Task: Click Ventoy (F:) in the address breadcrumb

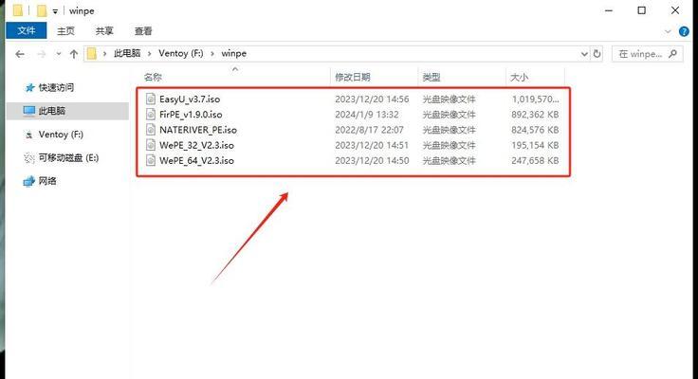Action: pyautogui.click(x=181, y=53)
